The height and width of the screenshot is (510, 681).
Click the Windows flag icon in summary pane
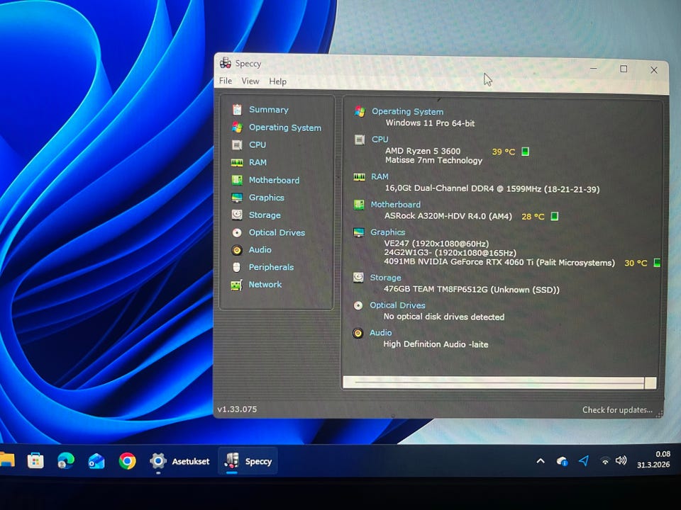point(360,111)
